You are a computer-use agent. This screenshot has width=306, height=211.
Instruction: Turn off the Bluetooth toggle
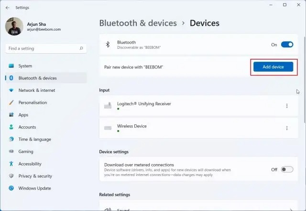pos(287,44)
